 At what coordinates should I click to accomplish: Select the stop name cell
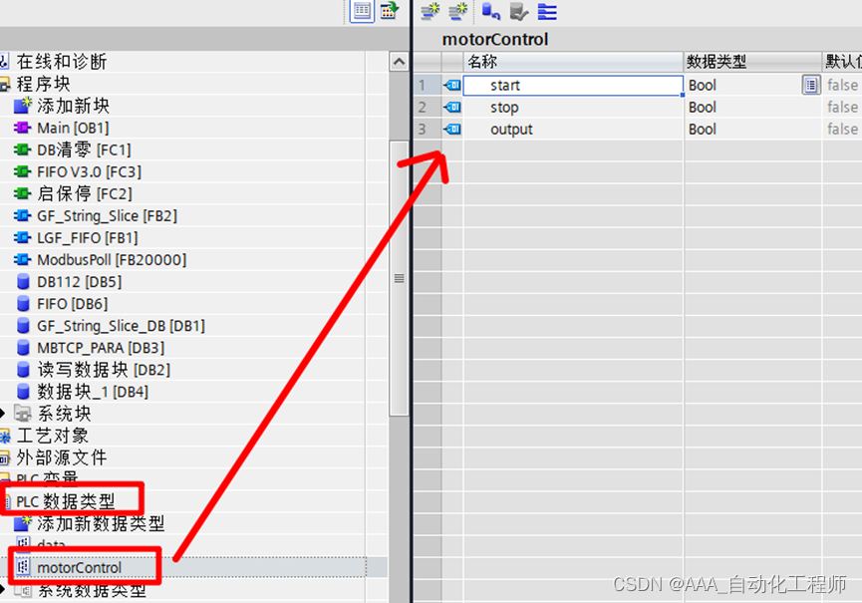click(x=573, y=108)
